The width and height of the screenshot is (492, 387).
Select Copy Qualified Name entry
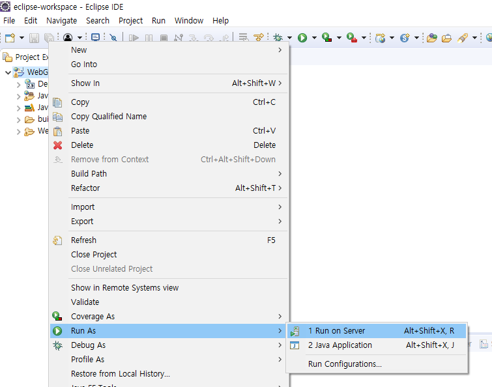169,117
